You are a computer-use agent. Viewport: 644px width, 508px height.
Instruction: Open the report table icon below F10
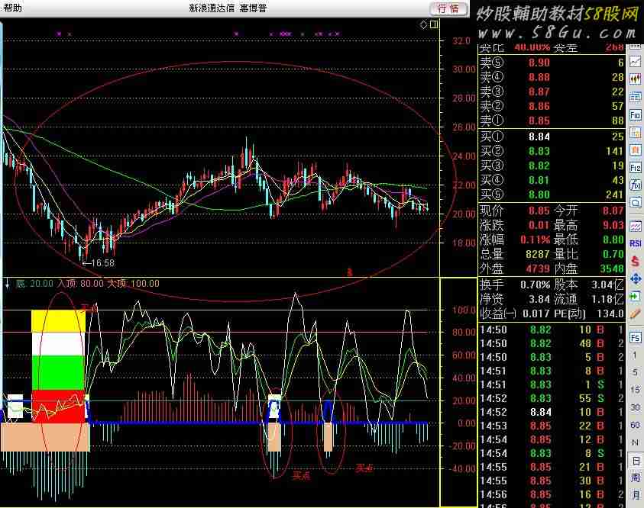click(636, 133)
